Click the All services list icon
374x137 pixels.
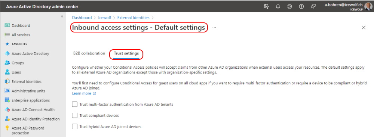[7, 35]
